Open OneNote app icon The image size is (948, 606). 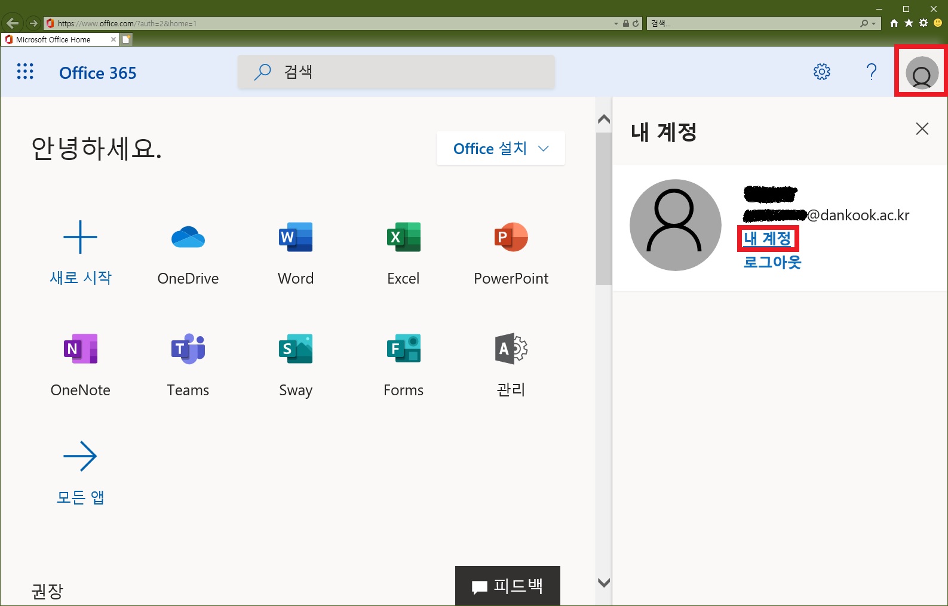pos(81,349)
